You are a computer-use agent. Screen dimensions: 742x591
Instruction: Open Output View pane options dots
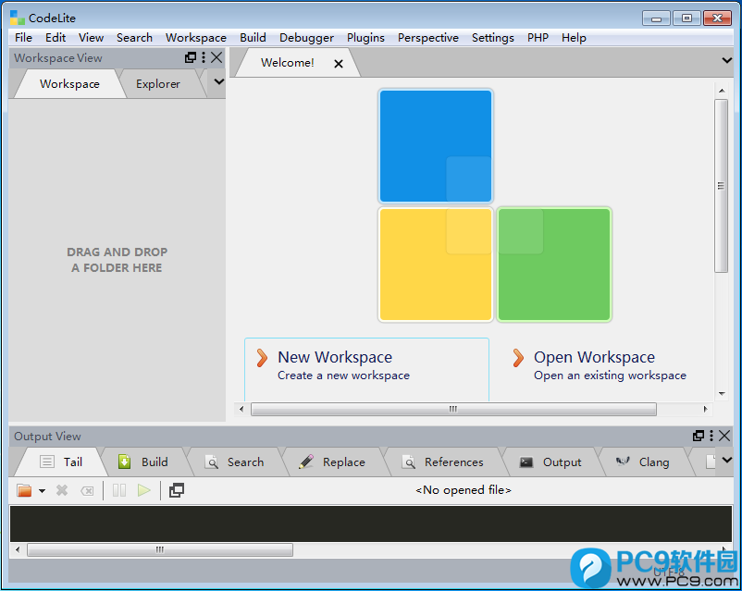[x=711, y=436]
